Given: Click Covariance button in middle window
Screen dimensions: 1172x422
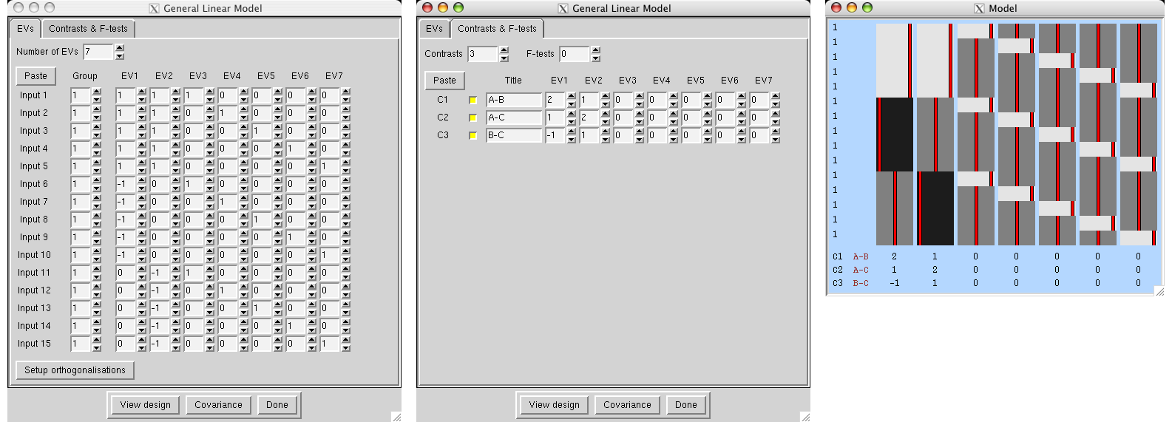Looking at the screenshot, I should click(x=627, y=405).
